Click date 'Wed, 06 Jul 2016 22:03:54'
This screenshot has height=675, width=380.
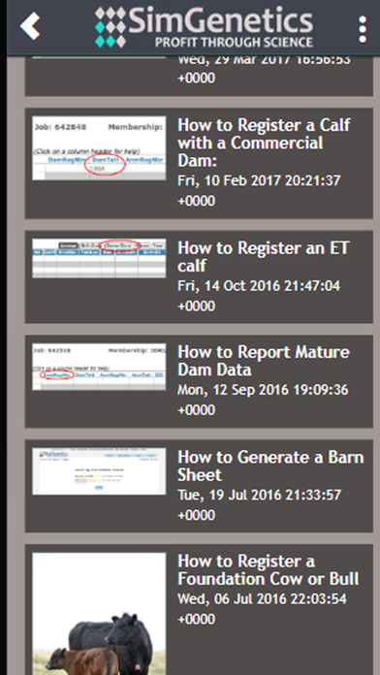[262, 598]
